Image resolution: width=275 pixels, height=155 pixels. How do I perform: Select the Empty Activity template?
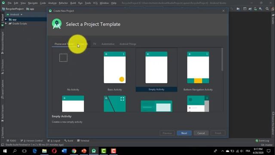(x=156, y=70)
